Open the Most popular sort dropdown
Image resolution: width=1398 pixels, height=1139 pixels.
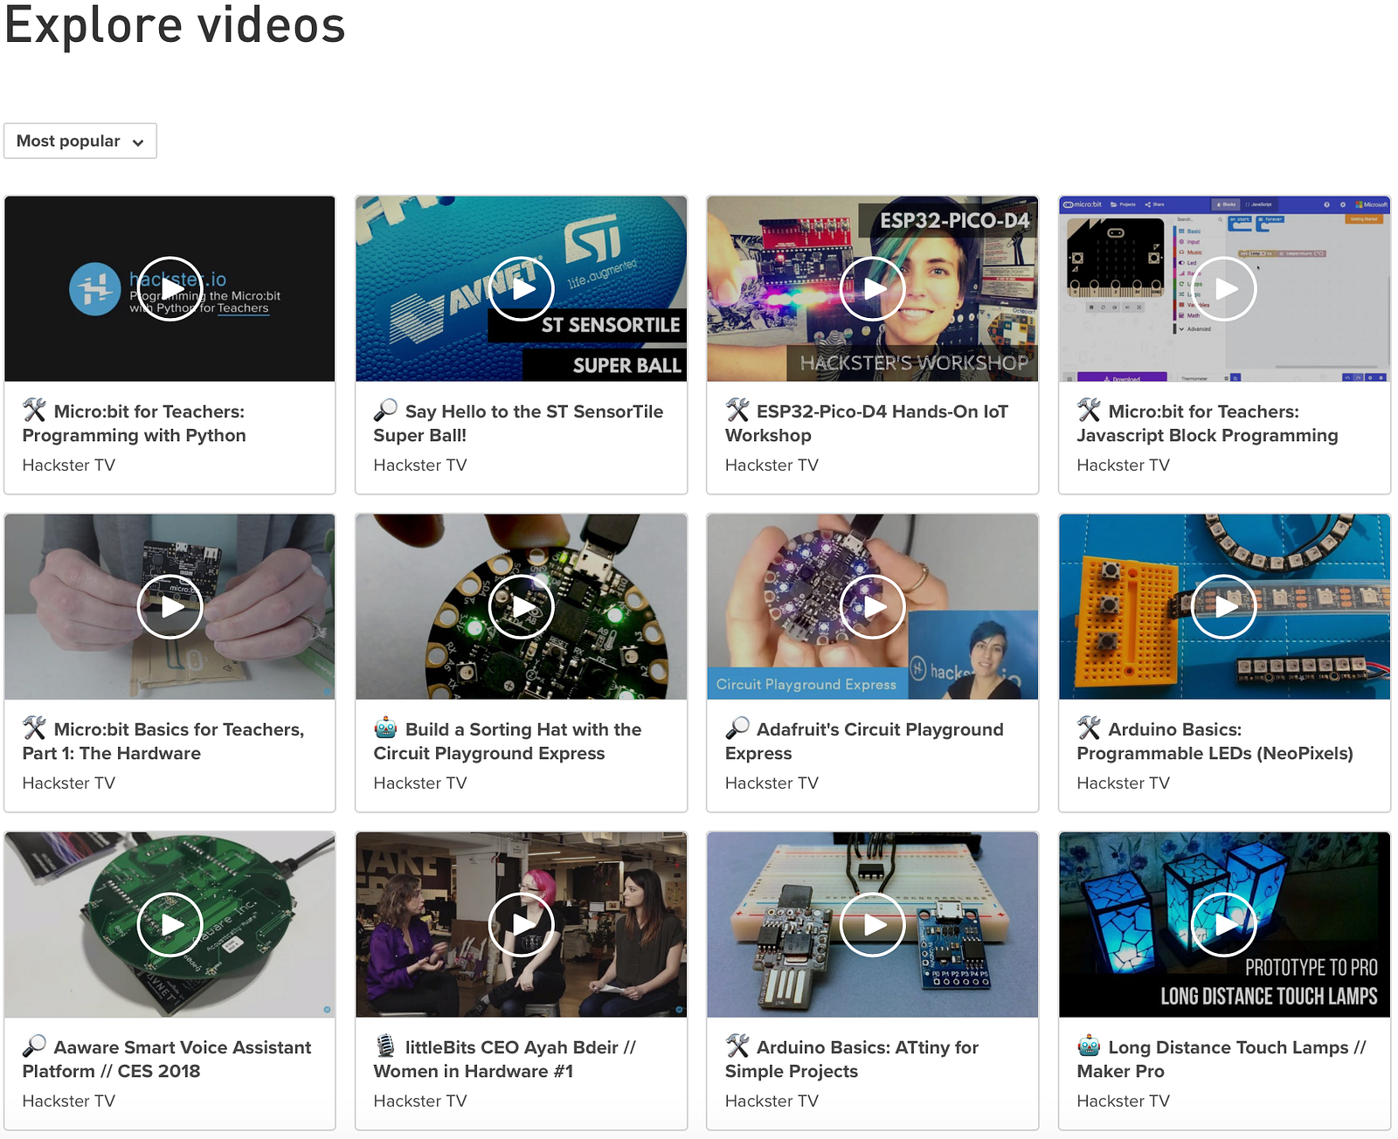[80, 141]
